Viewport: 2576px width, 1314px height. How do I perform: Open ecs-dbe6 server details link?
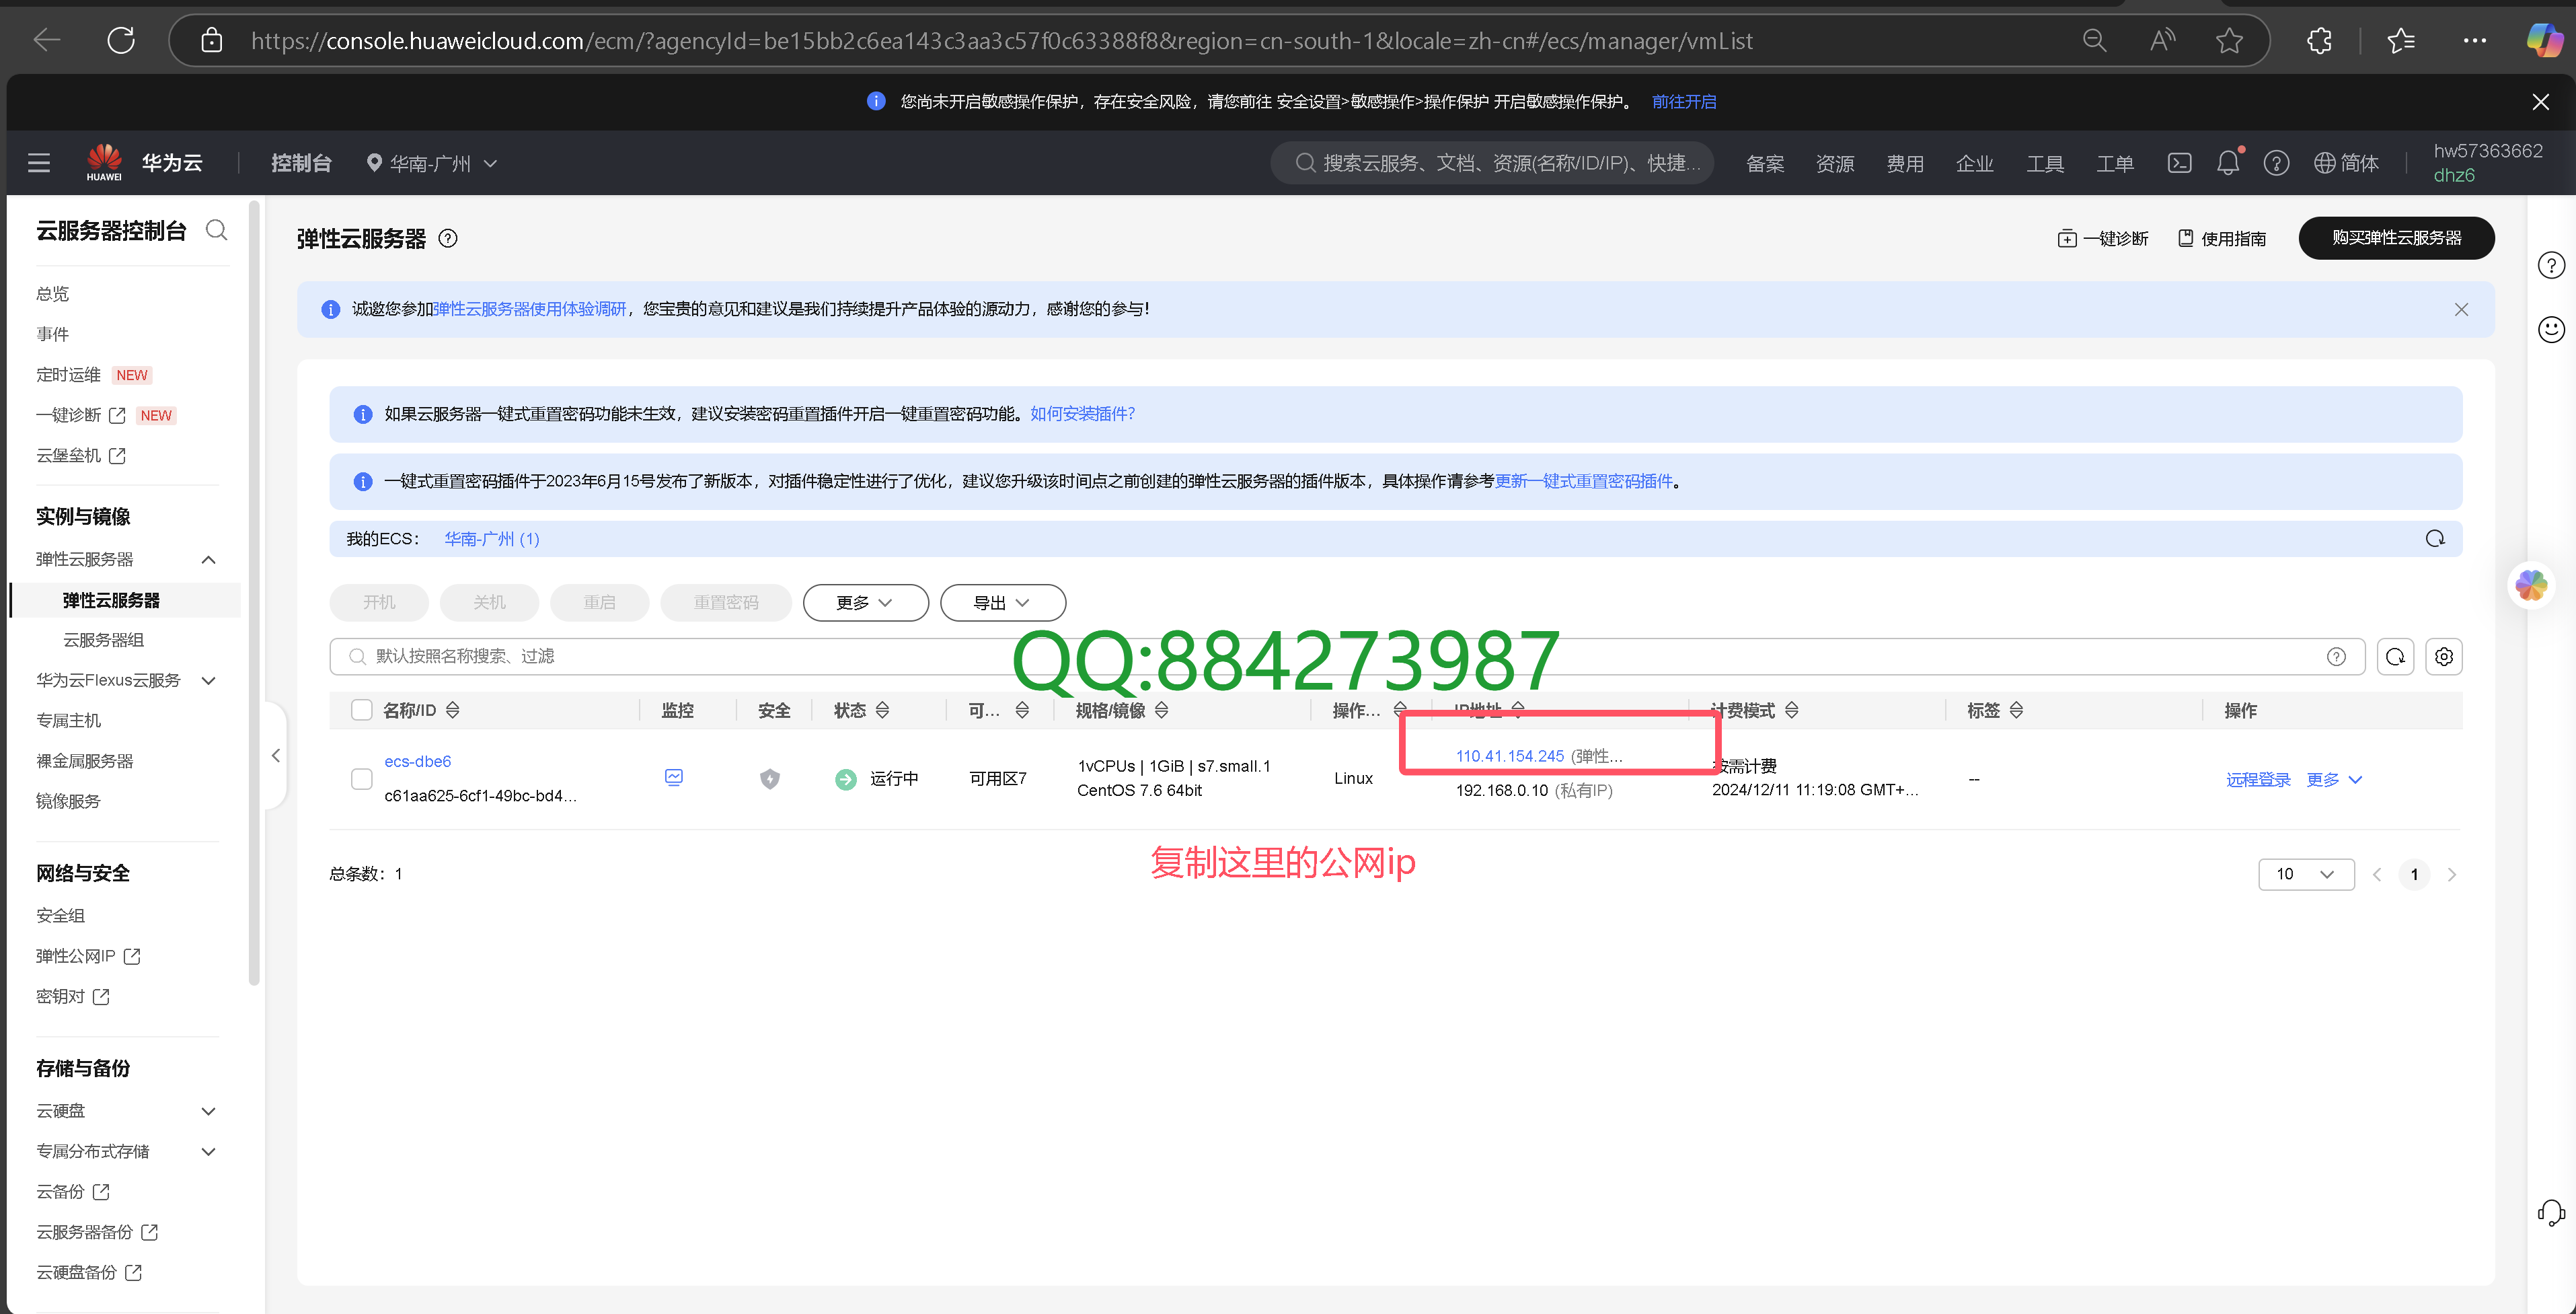[418, 761]
